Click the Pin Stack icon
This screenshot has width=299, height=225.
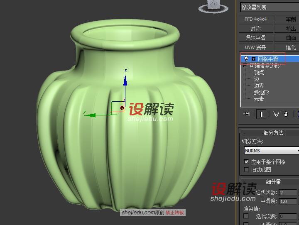[246, 114]
